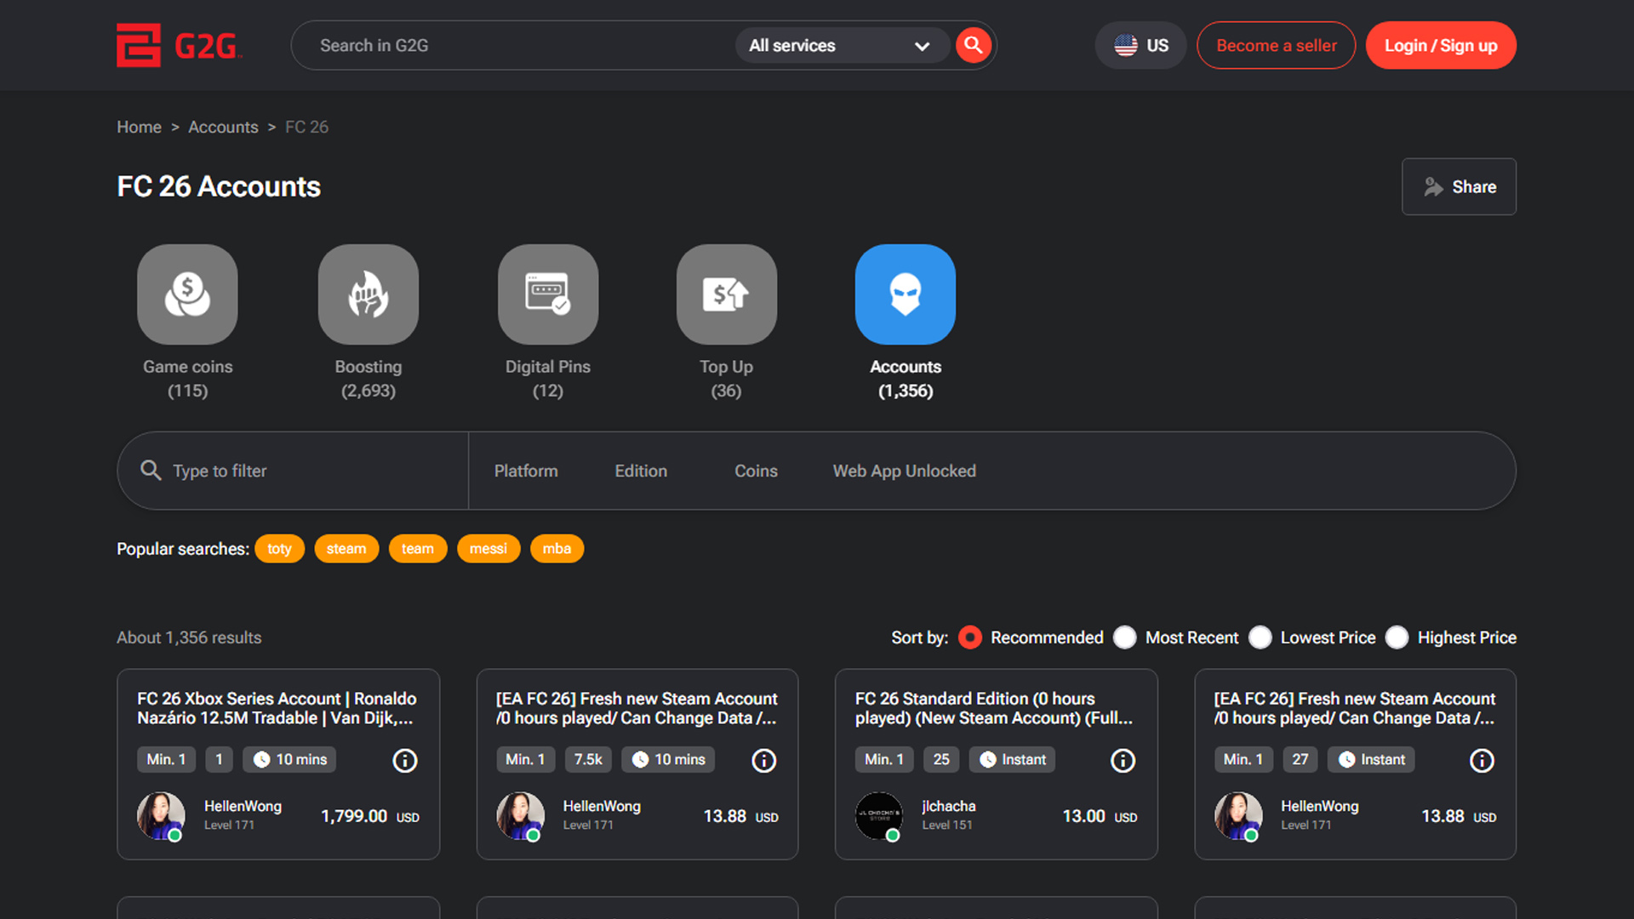This screenshot has height=919, width=1634.
Task: Open the Platform filter dropdown
Action: tap(526, 471)
